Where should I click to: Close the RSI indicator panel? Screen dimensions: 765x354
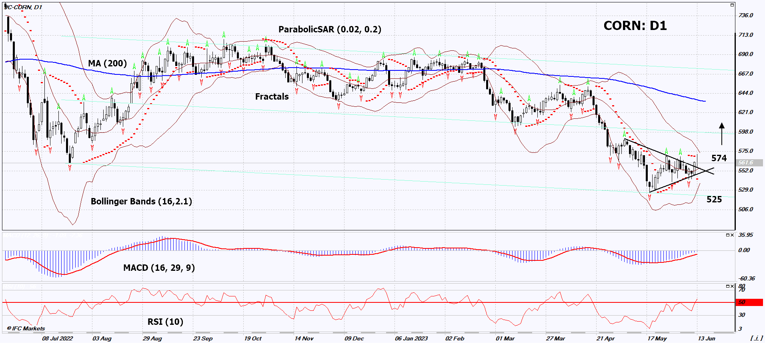coord(732,286)
